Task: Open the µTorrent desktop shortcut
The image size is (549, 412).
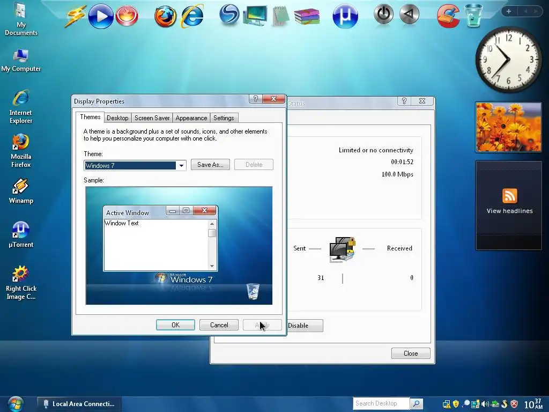Action: click(21, 235)
